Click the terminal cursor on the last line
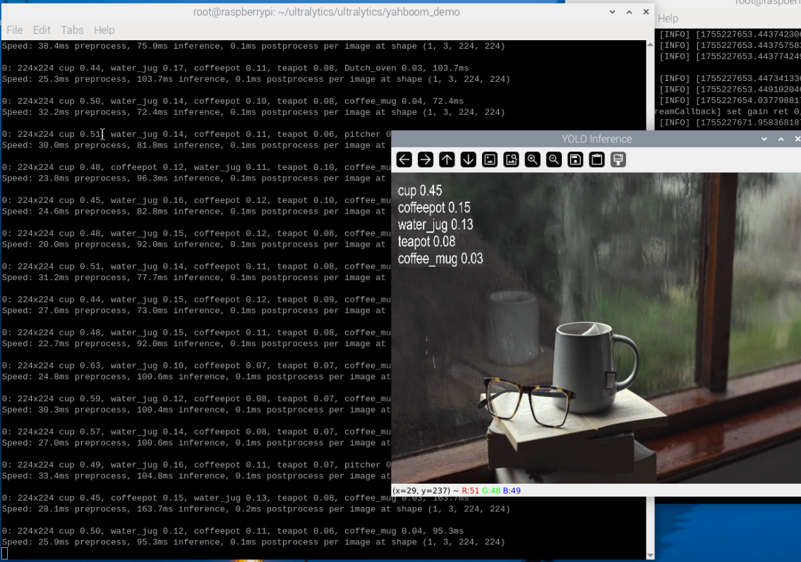 (x=5, y=554)
